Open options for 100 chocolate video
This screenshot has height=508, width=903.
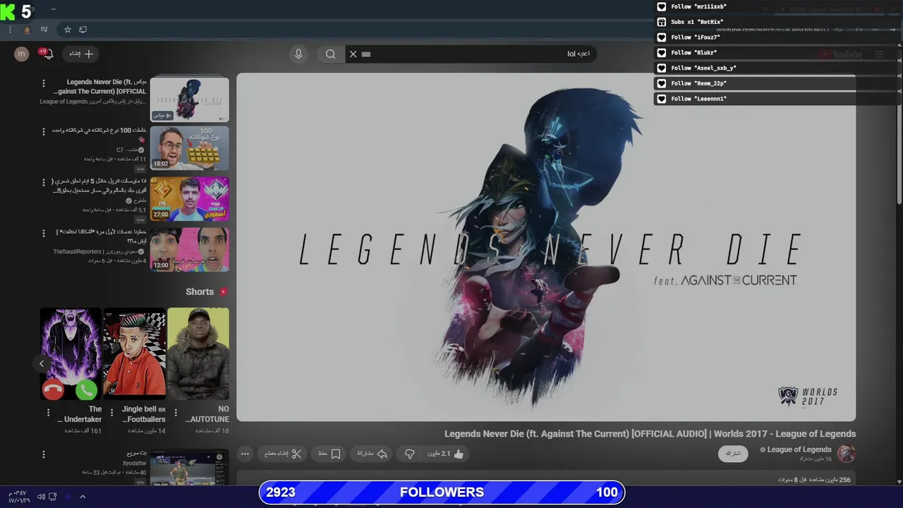(44, 132)
